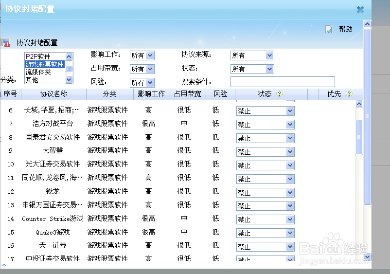Image resolution: width=390 pixels, height=274 pixels.
Task: Click protocol name 浩方对战平台
Action: [x=53, y=124]
